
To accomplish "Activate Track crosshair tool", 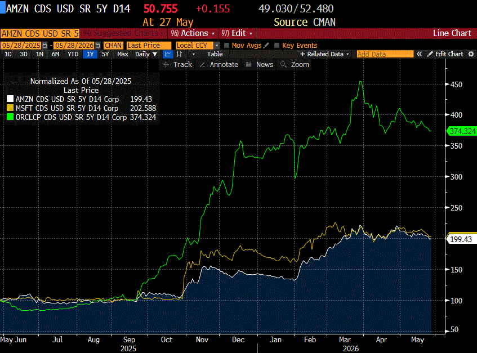I will click(177, 64).
